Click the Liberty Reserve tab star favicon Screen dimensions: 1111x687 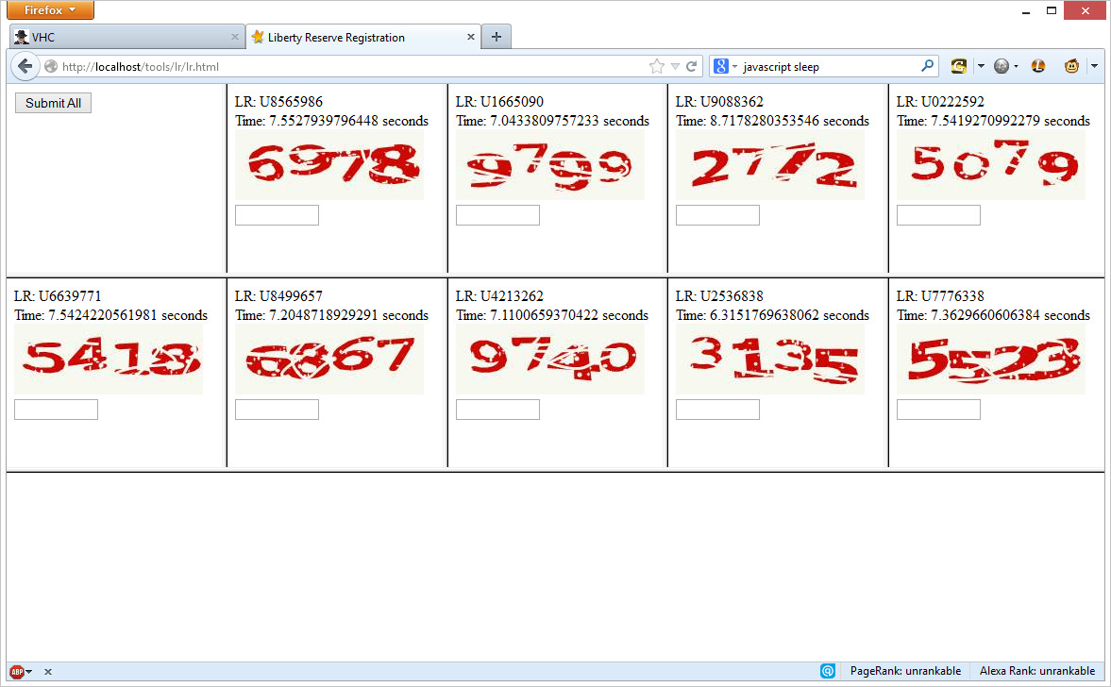tap(258, 37)
